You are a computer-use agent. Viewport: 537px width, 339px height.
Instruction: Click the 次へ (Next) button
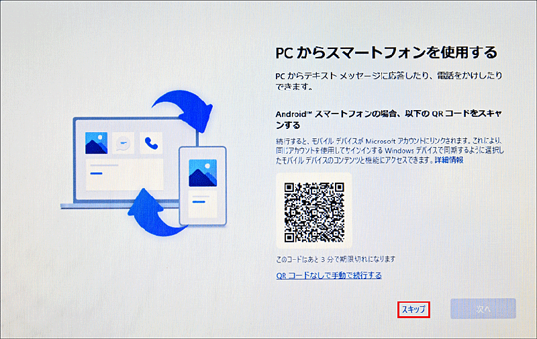483,309
